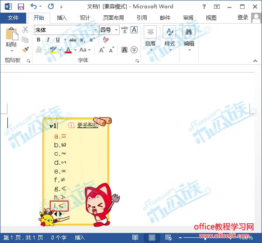
Task: Open the 段落 paragraph group
Action: (x=150, y=38)
